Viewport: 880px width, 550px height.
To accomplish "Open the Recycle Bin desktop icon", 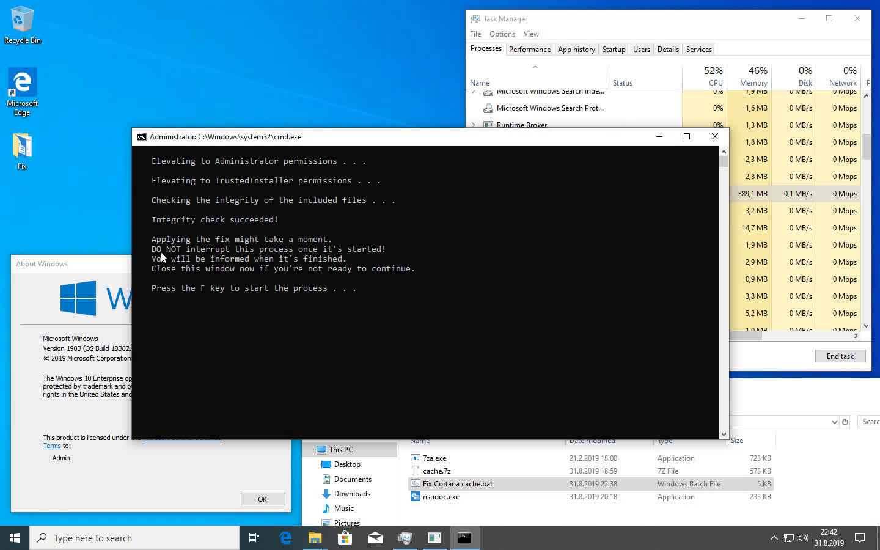I will tap(22, 24).
